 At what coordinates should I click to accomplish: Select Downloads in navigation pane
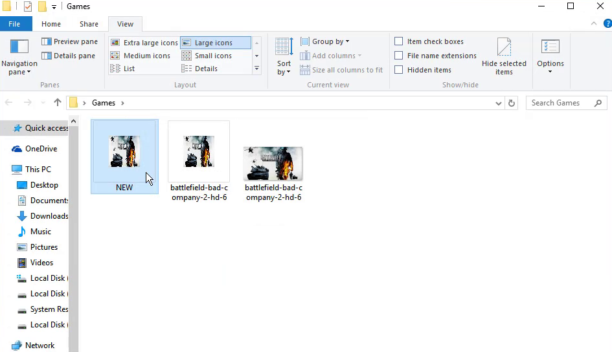coord(49,216)
